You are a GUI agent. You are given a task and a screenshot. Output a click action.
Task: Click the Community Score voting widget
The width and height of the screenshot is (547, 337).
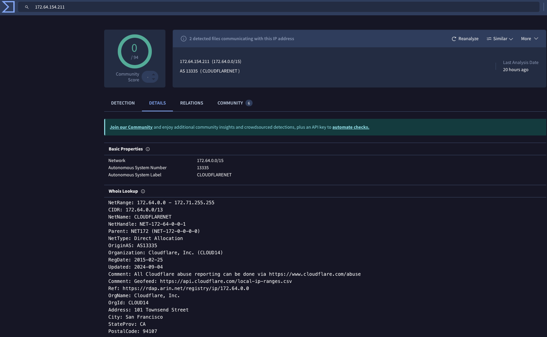[x=150, y=77]
